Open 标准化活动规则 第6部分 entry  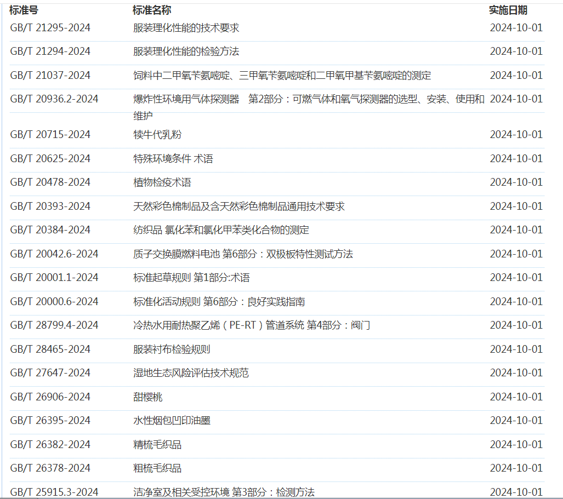coord(219,302)
